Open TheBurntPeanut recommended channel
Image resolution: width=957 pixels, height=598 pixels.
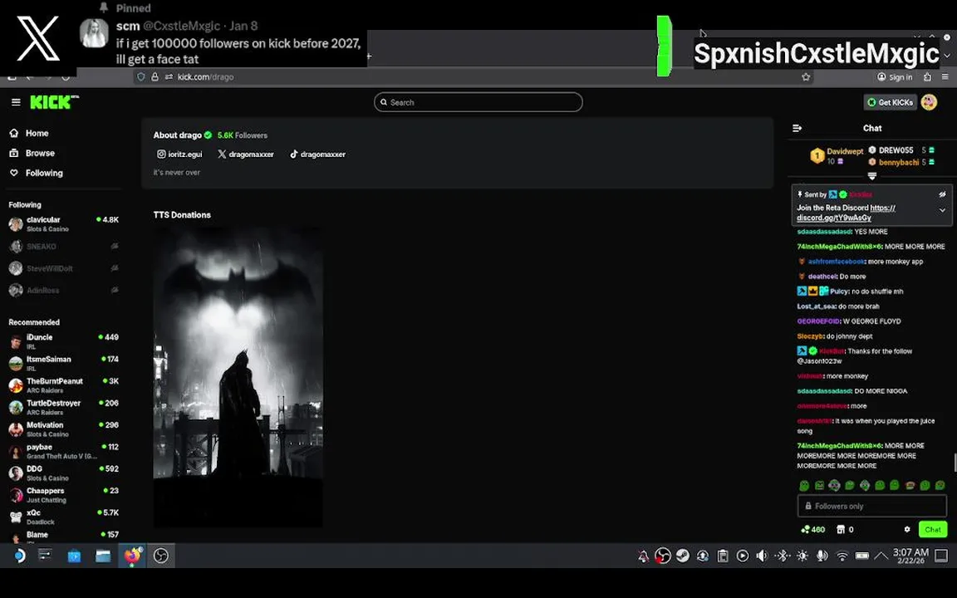63,385
